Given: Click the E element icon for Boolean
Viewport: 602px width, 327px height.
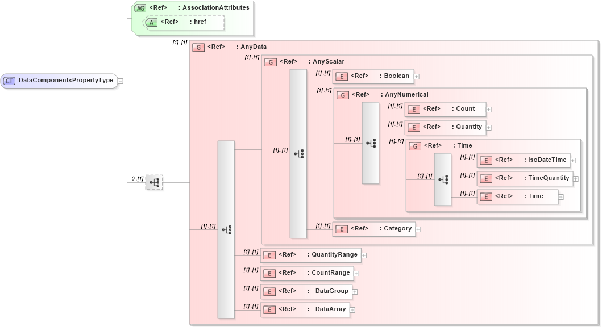Looking at the screenshot, I should (342, 76).
